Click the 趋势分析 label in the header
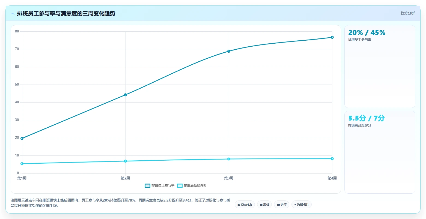Image resolution: width=426 pixels, height=219 pixels. click(407, 13)
